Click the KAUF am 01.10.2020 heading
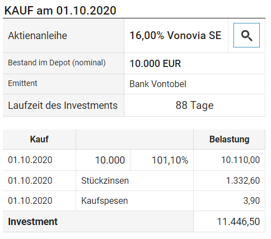 tap(60, 11)
